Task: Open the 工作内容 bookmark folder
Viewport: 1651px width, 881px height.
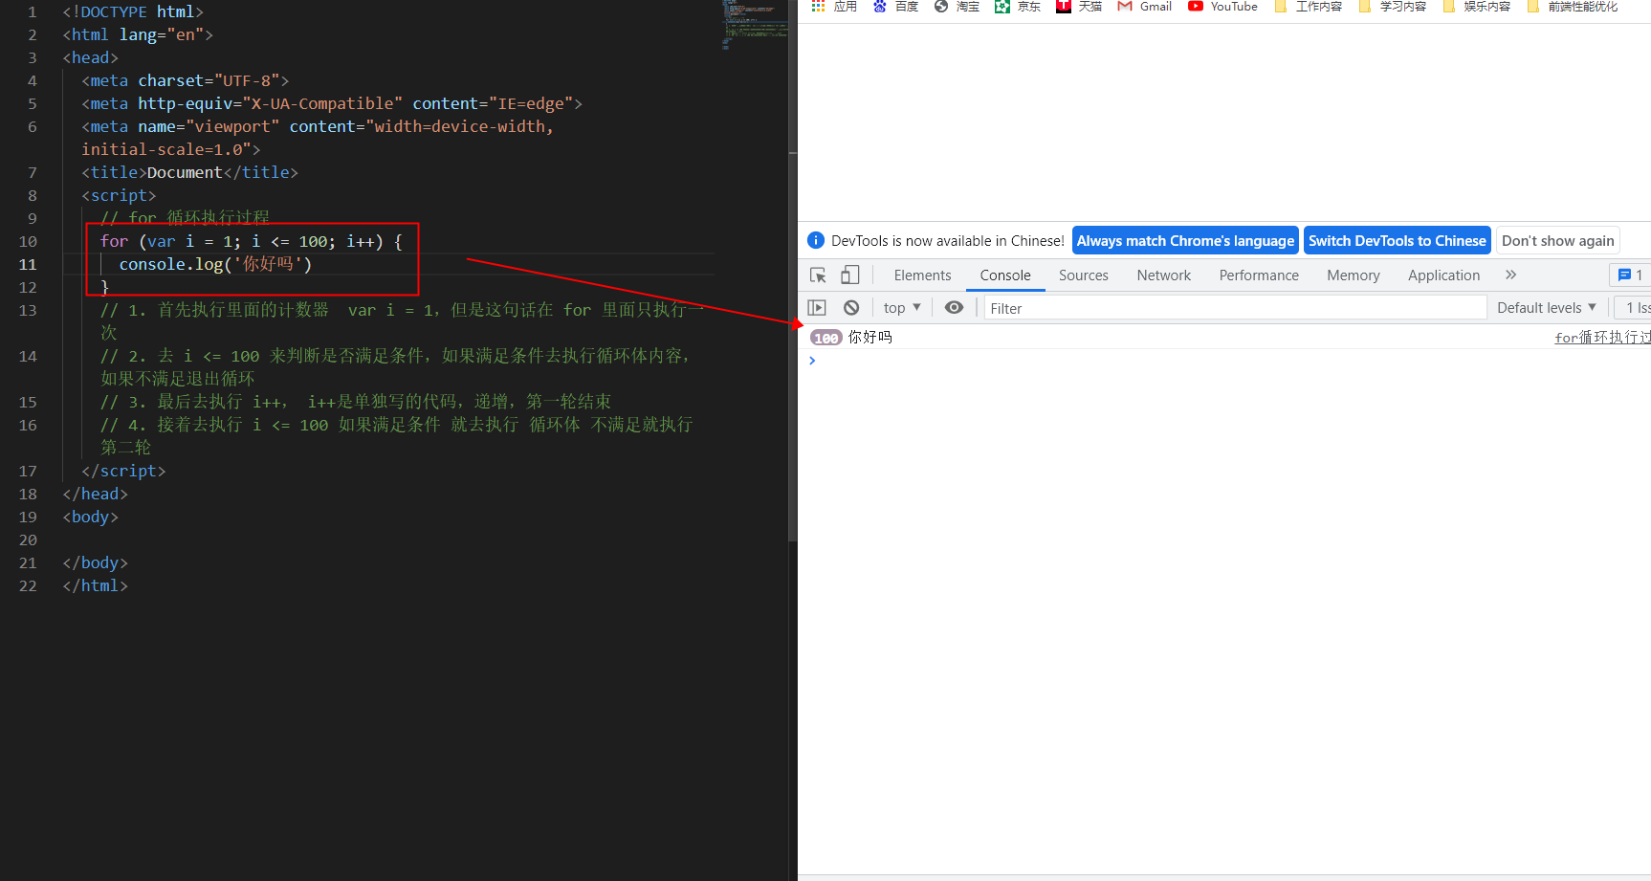Action: [1309, 6]
